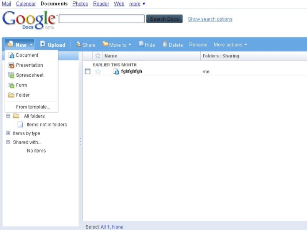
Task: Open the 'more' dropdown in top navigation
Action: tap(137, 3)
